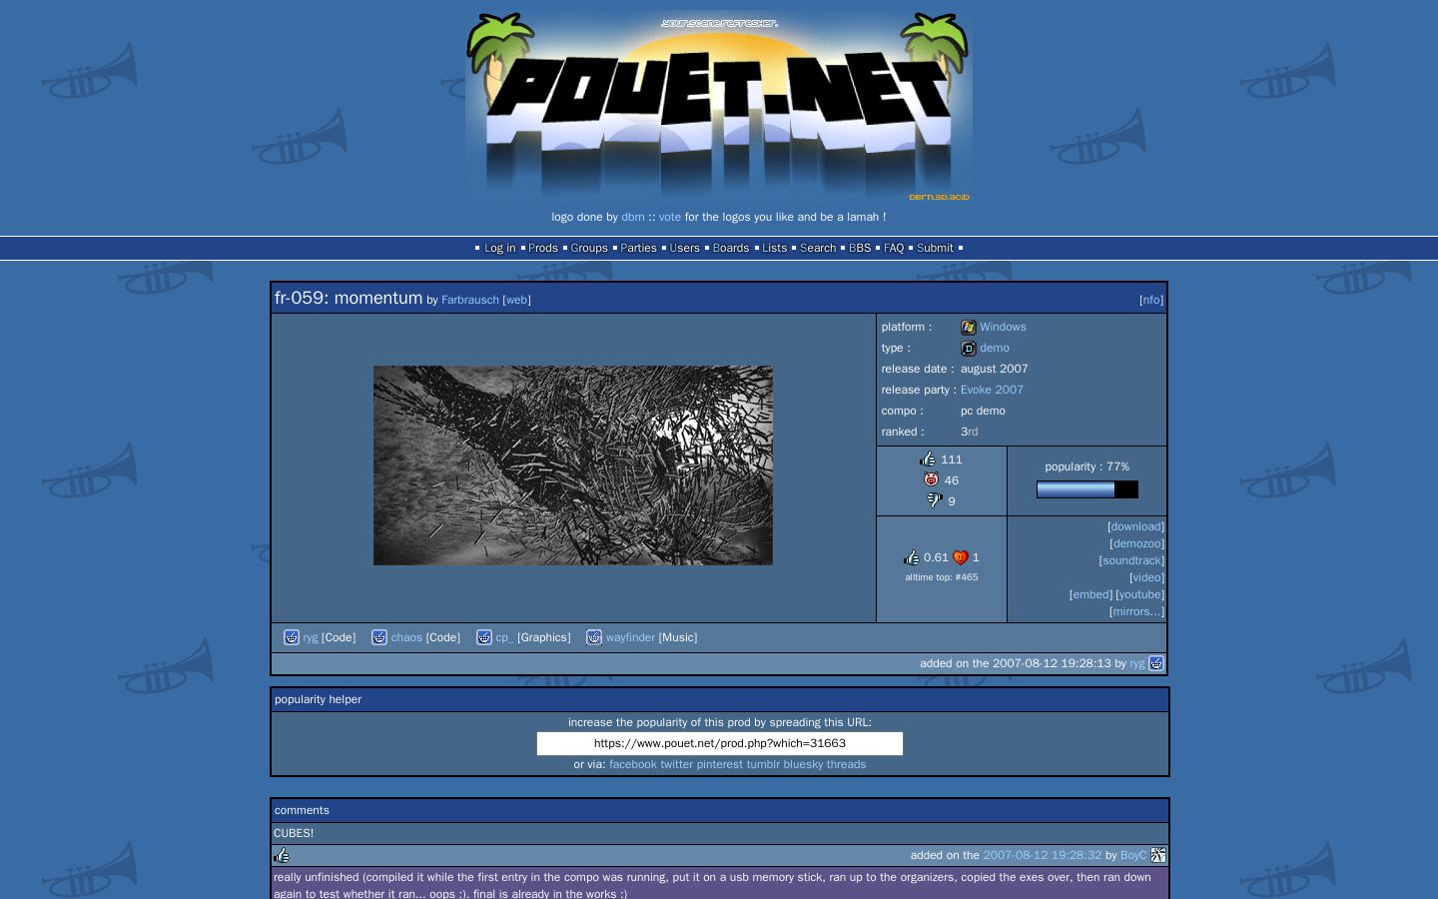Open ryg's profile from the credits
1438x899 pixels.
pyautogui.click(x=311, y=637)
